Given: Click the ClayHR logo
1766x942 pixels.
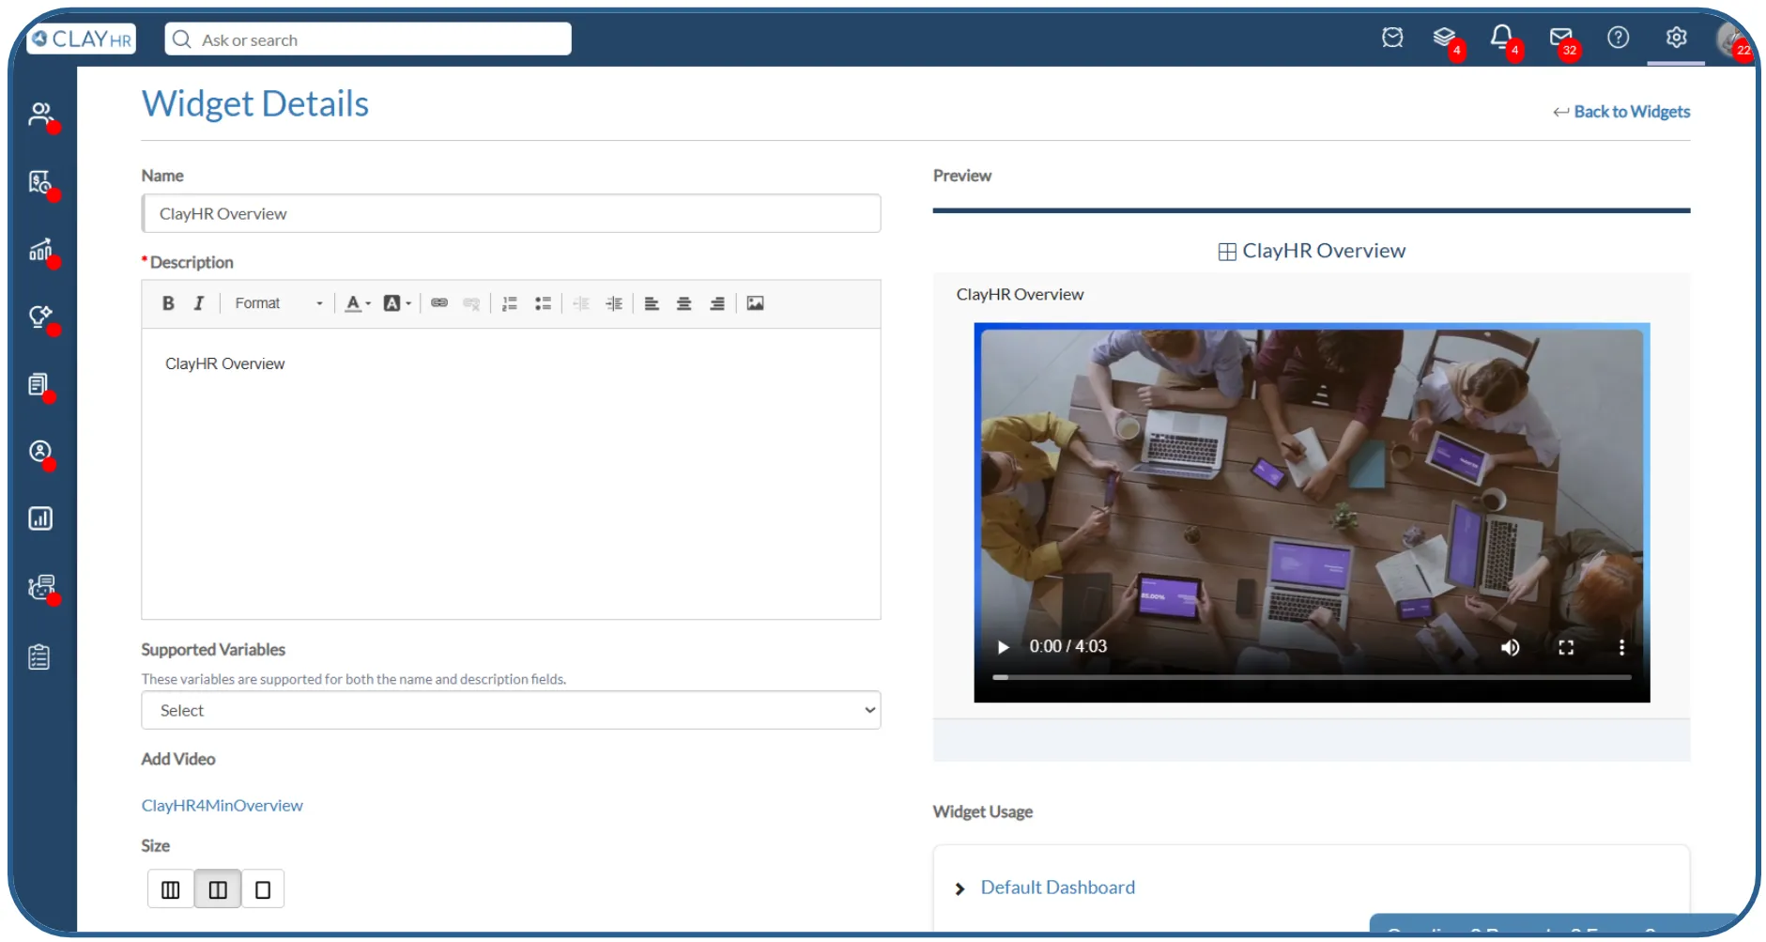Looking at the screenshot, I should 82,39.
